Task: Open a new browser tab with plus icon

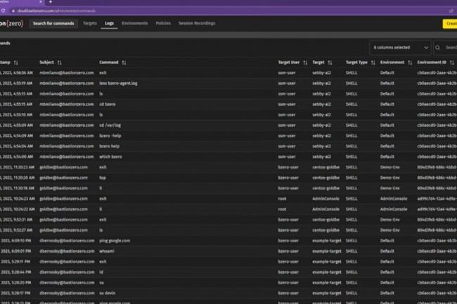Action: point(50,1)
